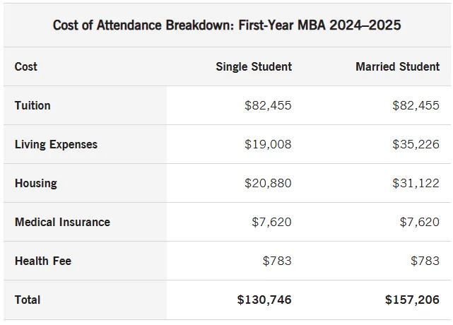Click the Living Expenses row label

pyautogui.click(x=56, y=144)
